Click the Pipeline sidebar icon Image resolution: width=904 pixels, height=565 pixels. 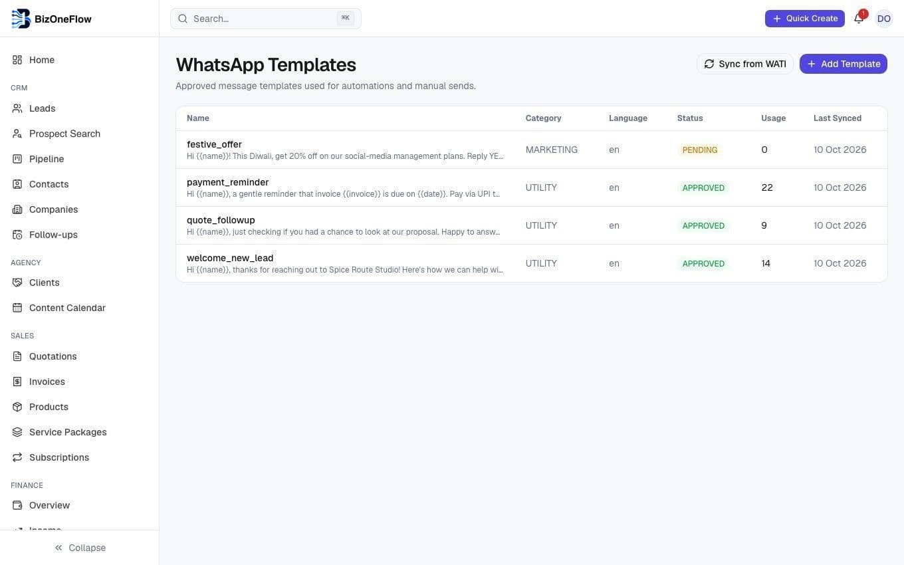point(17,159)
